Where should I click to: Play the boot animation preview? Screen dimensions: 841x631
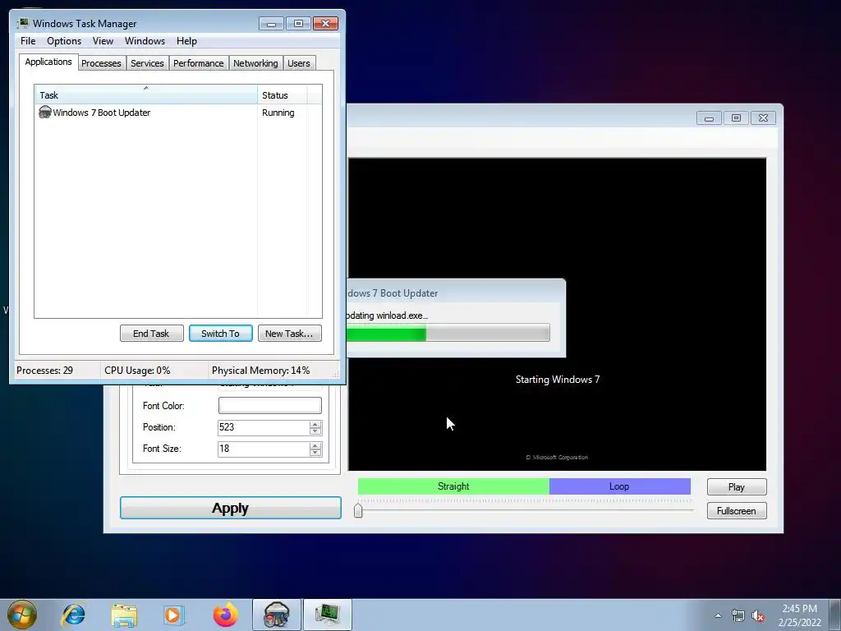click(x=737, y=486)
